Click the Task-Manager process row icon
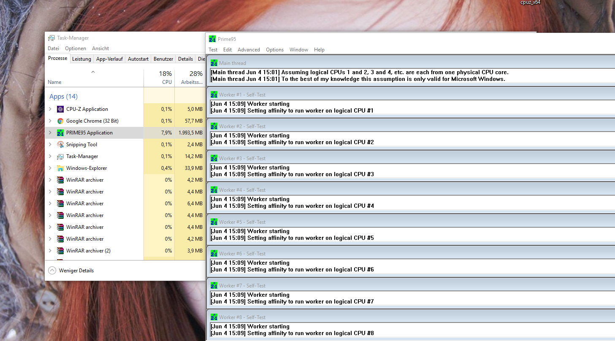615x341 pixels. [60, 156]
